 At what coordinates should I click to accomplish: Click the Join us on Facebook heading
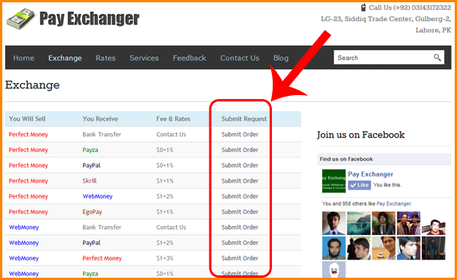pos(361,135)
